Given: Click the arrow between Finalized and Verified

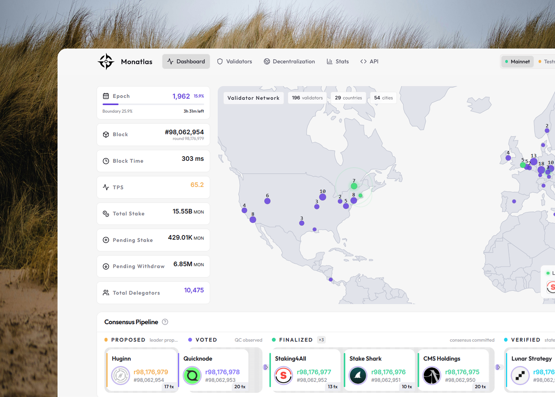Looking at the screenshot, I should pos(498,367).
